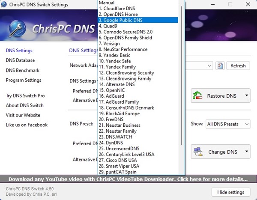Select Cloudflare DNS from the list
The image size is (257, 200).
pos(117,8)
